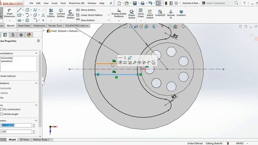Select the Ellipse sketch tool
This screenshot has width=258, height=145.
(x=35, y=15)
